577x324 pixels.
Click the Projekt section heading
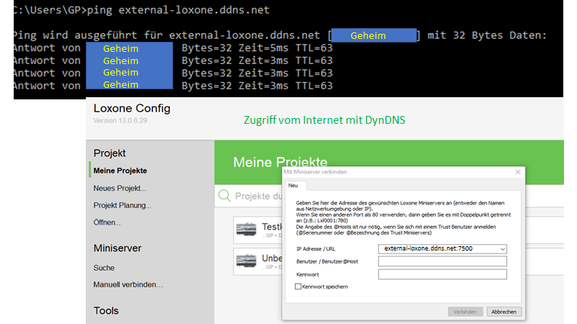pyautogui.click(x=110, y=153)
